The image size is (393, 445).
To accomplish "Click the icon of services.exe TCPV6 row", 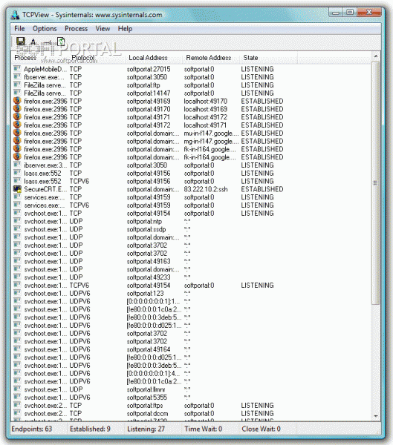I will pos(17,205).
